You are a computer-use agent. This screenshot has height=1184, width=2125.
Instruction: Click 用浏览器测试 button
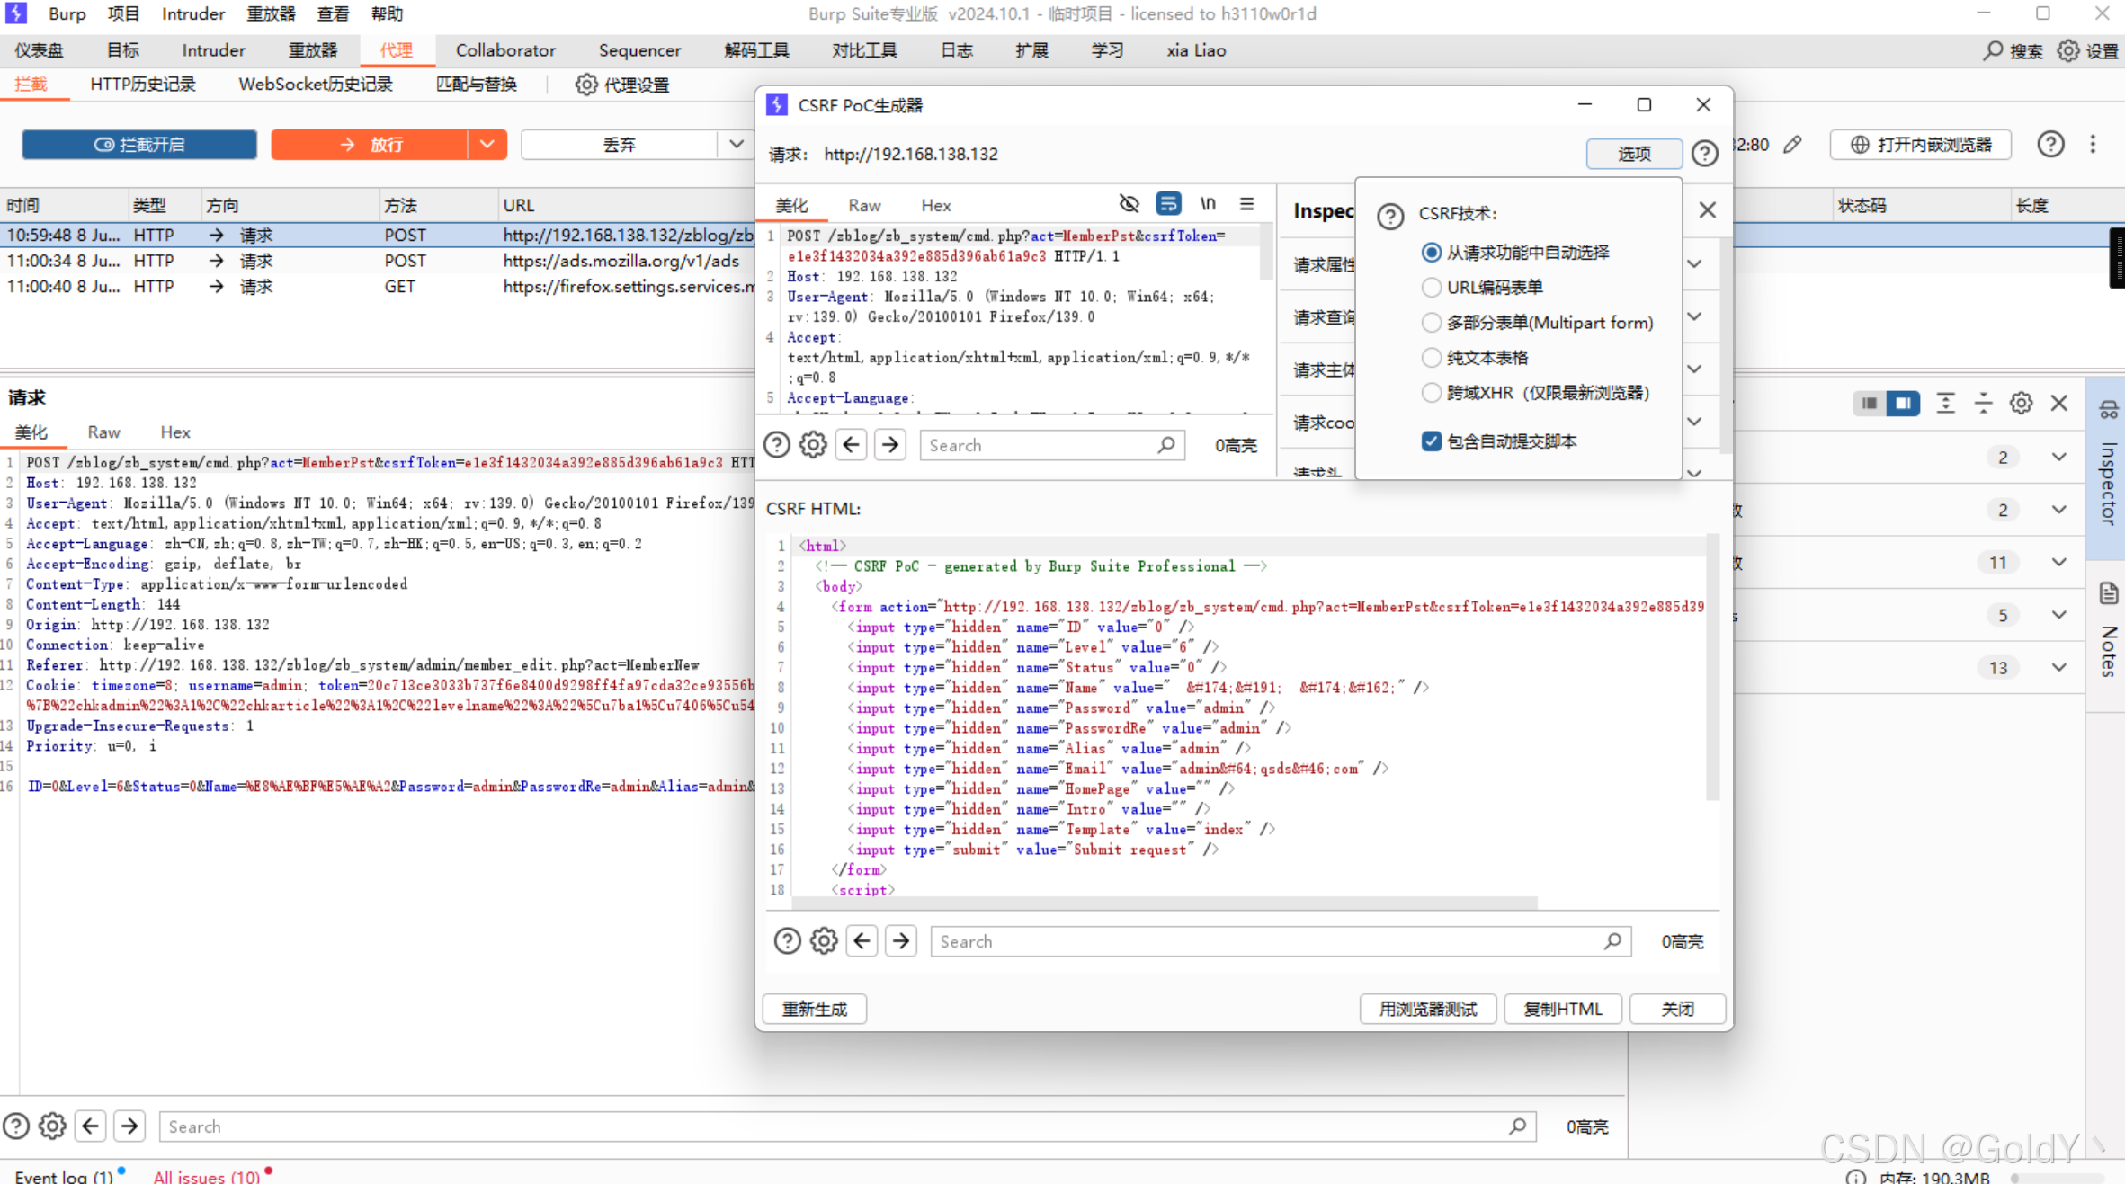pyautogui.click(x=1427, y=1009)
